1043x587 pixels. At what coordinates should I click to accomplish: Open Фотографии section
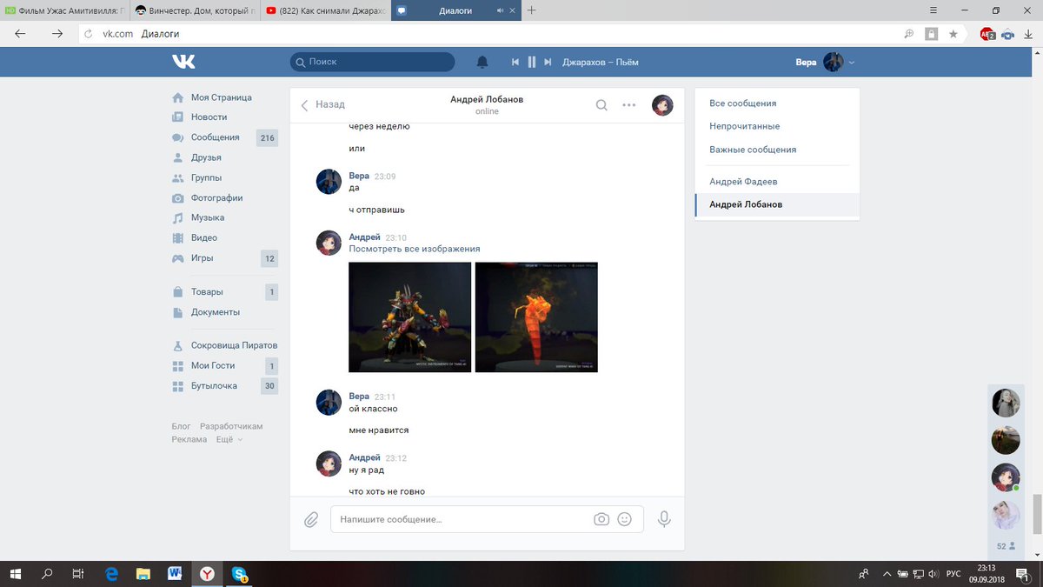[x=217, y=197]
